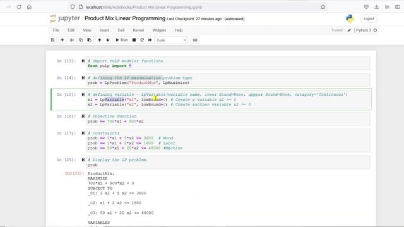Open the Edit menu

tap(71, 30)
